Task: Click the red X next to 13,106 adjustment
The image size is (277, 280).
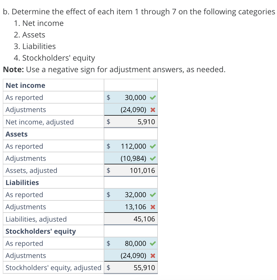Action: (x=153, y=207)
